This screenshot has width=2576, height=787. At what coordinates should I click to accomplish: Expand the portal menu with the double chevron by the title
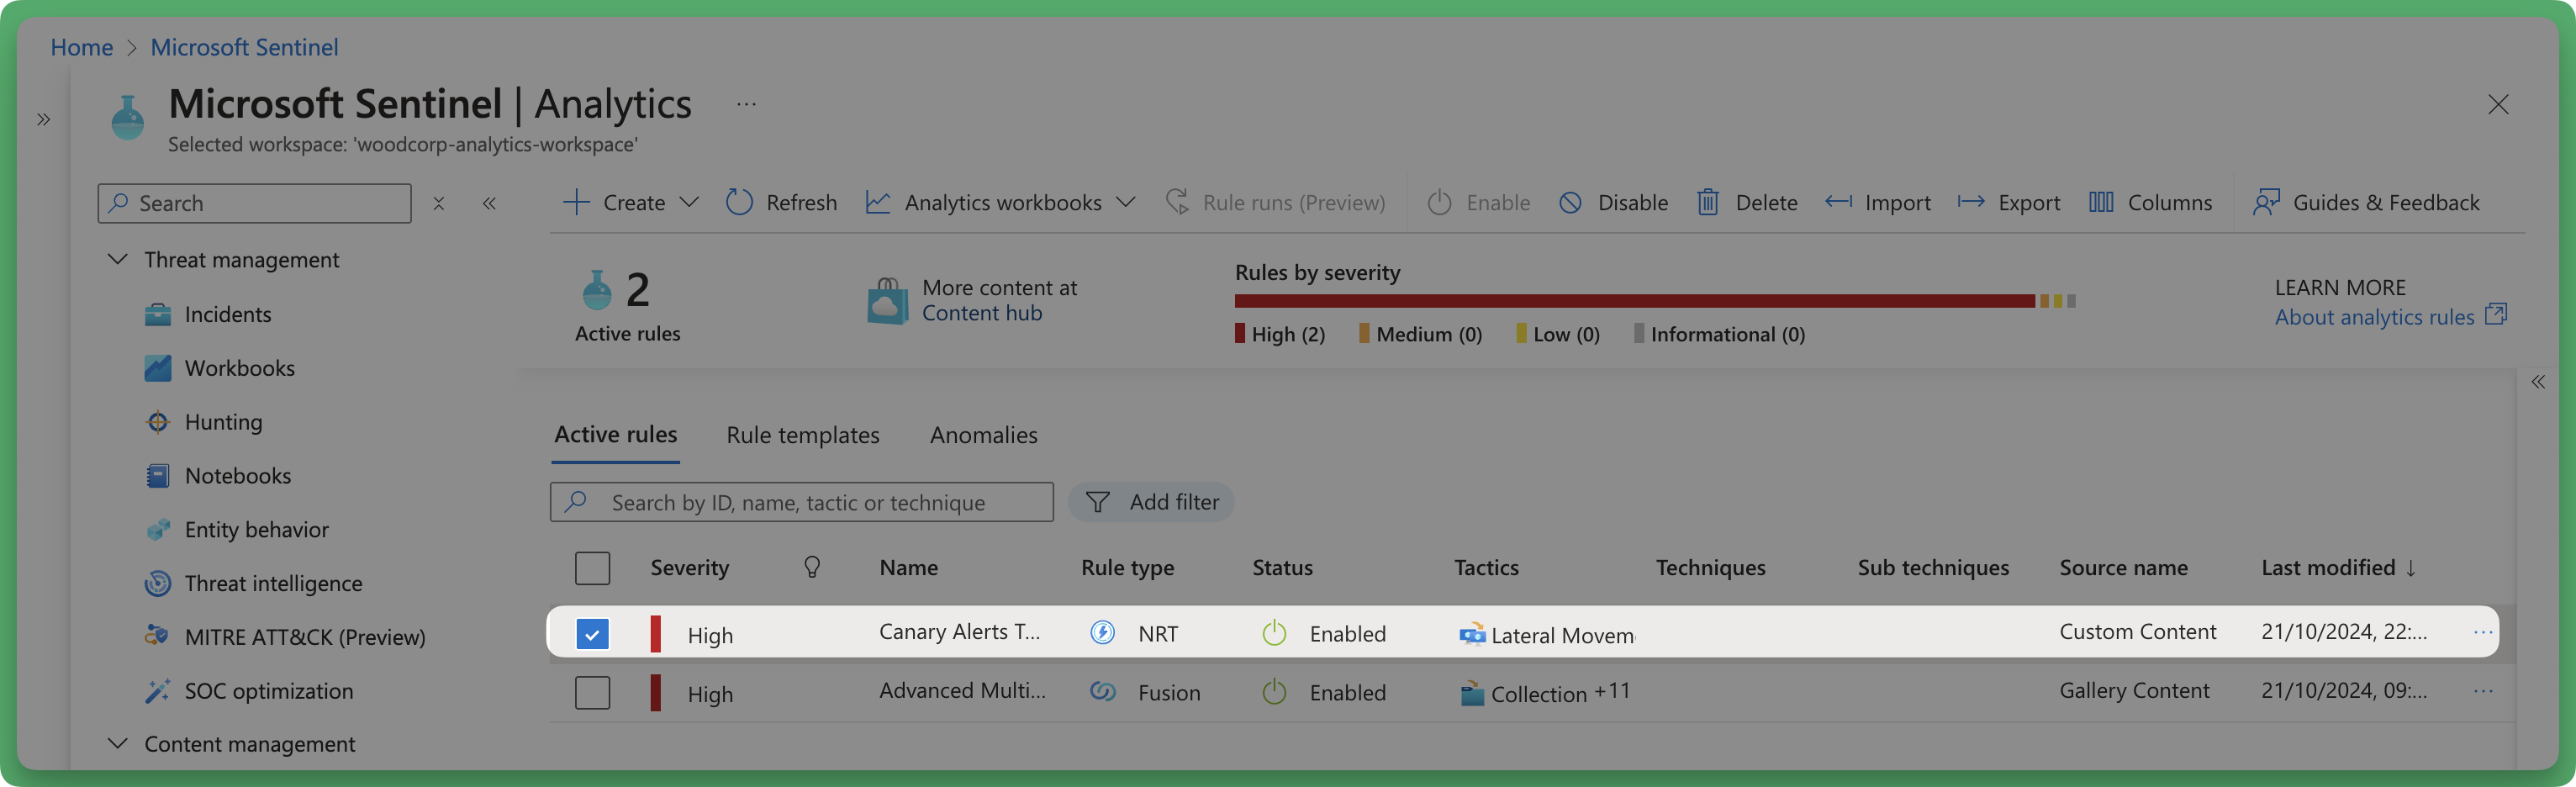(43, 119)
